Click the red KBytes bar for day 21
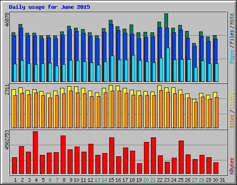 click(153, 156)
